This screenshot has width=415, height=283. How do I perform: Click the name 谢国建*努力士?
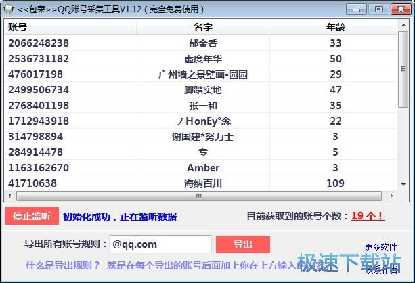[203, 137]
